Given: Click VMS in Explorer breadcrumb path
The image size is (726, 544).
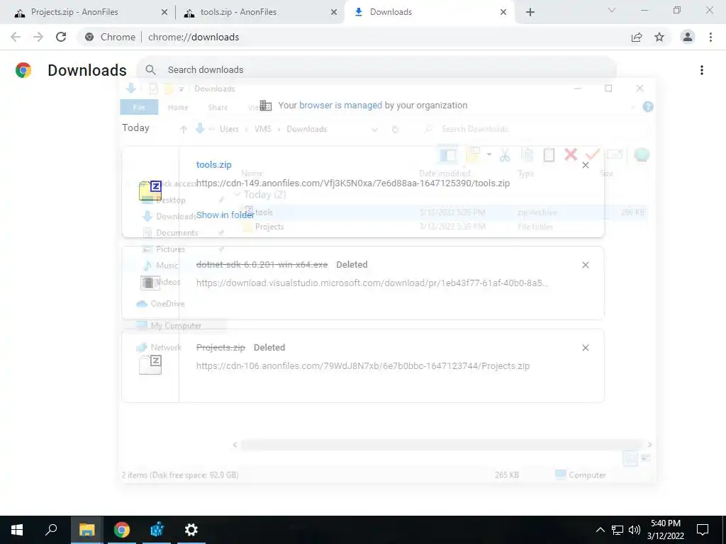Looking at the screenshot, I should coord(262,129).
